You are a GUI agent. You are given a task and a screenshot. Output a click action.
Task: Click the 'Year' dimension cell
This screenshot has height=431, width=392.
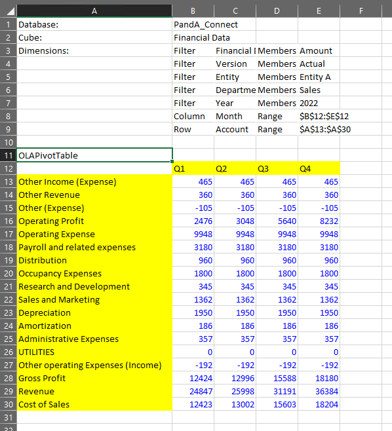(235, 103)
